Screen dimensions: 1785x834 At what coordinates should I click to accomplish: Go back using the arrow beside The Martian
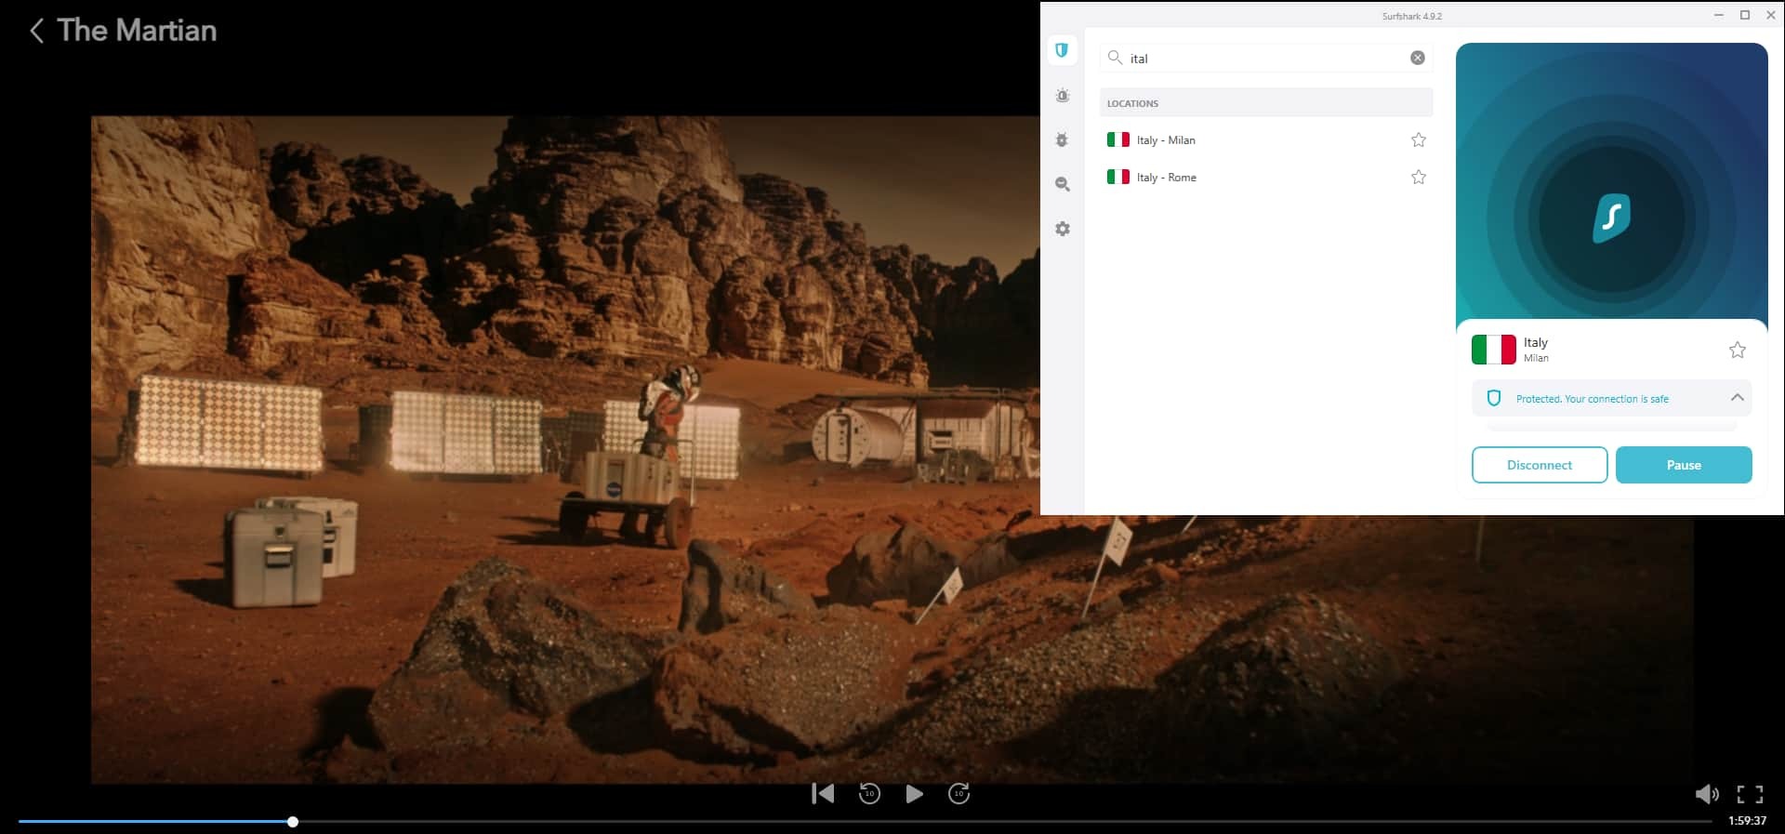pos(36,31)
